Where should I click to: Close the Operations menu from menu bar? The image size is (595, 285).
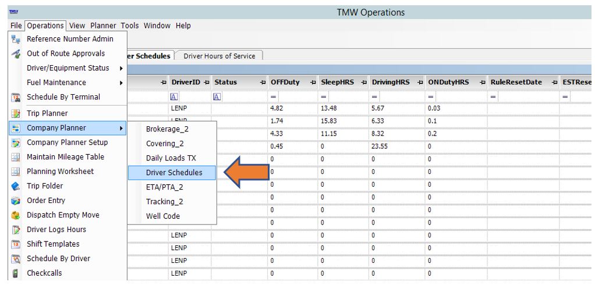click(45, 26)
